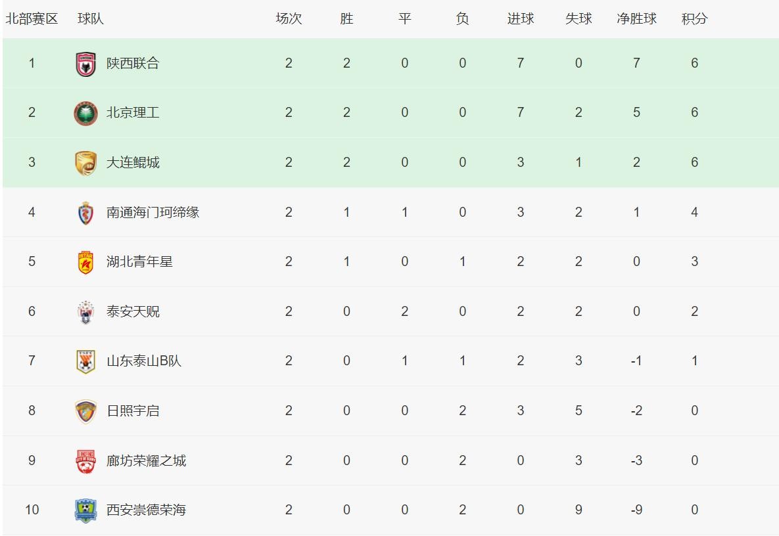
Task: Click the 廊坊荣耀之城 team logo
Action: point(85,461)
